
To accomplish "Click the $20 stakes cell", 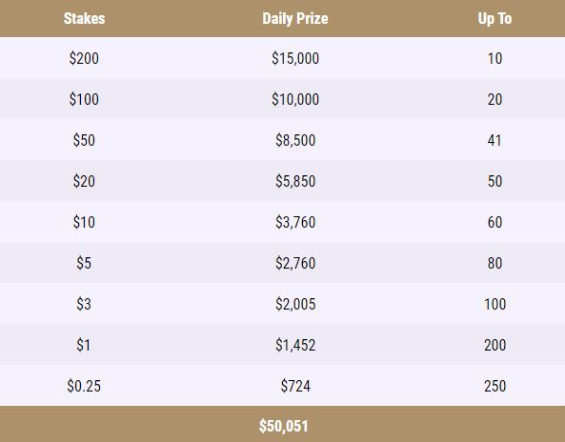I will [84, 181].
